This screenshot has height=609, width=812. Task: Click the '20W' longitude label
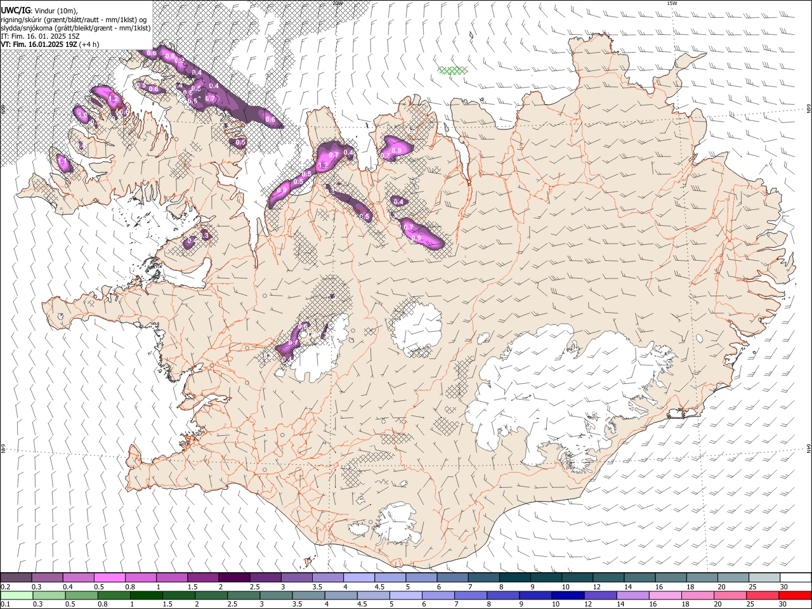pyautogui.click(x=338, y=3)
